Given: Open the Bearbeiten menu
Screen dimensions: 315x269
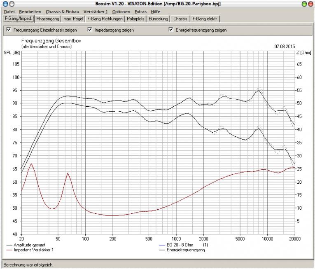Looking at the screenshot, I should point(30,12).
